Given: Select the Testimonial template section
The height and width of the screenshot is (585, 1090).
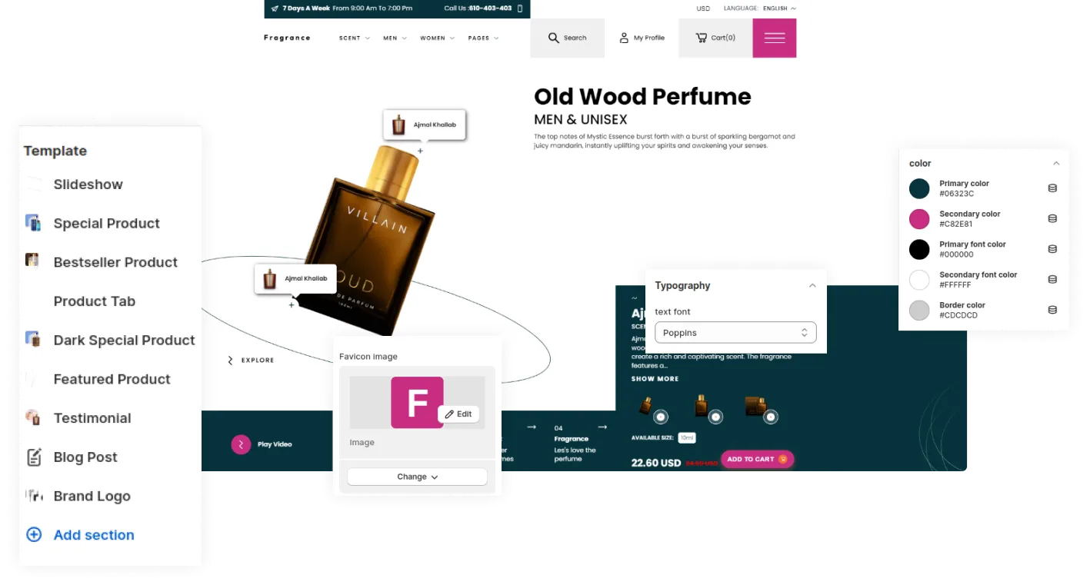Looking at the screenshot, I should click(x=92, y=418).
